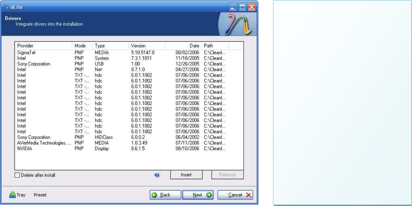Sort the list by Provider column
Image resolution: width=412 pixels, height=206 pixels.
[43, 46]
